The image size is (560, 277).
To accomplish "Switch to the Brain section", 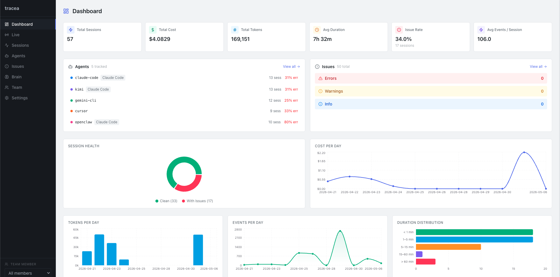I will click(x=28, y=77).
